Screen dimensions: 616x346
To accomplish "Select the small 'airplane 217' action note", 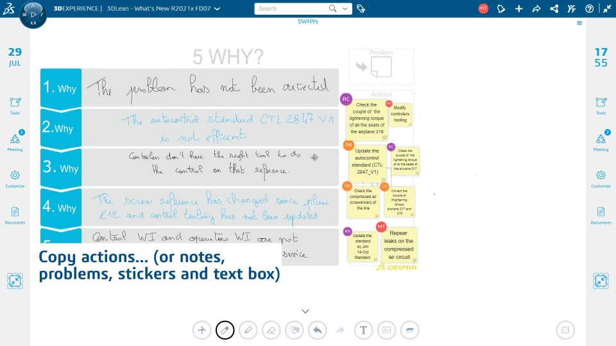I will pos(405,161).
